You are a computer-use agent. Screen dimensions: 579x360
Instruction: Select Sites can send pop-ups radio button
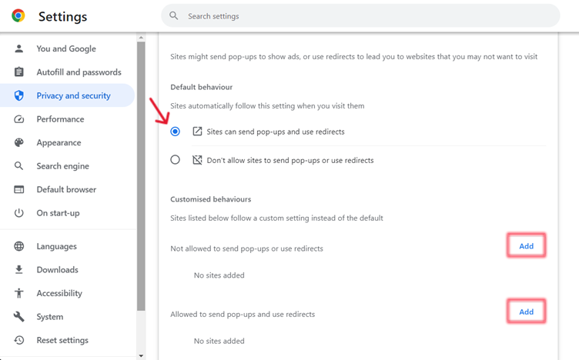pos(175,132)
